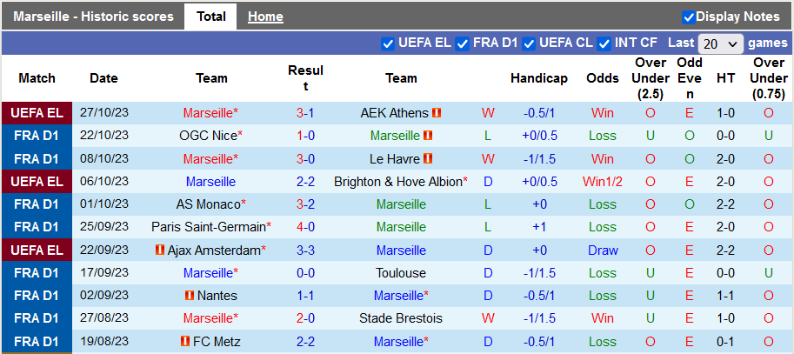Screen dimensions: 794x354
Task: Toggle the Display Notes checkbox
Action: [x=689, y=17]
